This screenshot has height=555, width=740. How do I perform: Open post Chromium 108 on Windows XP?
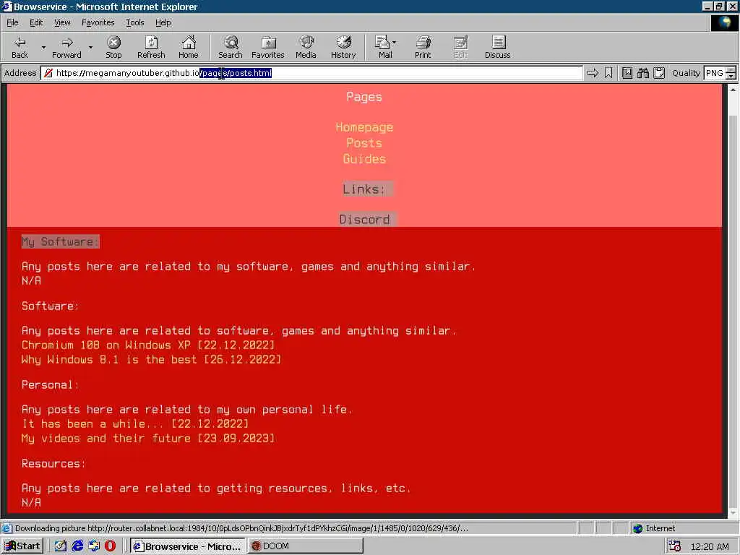tap(147, 345)
